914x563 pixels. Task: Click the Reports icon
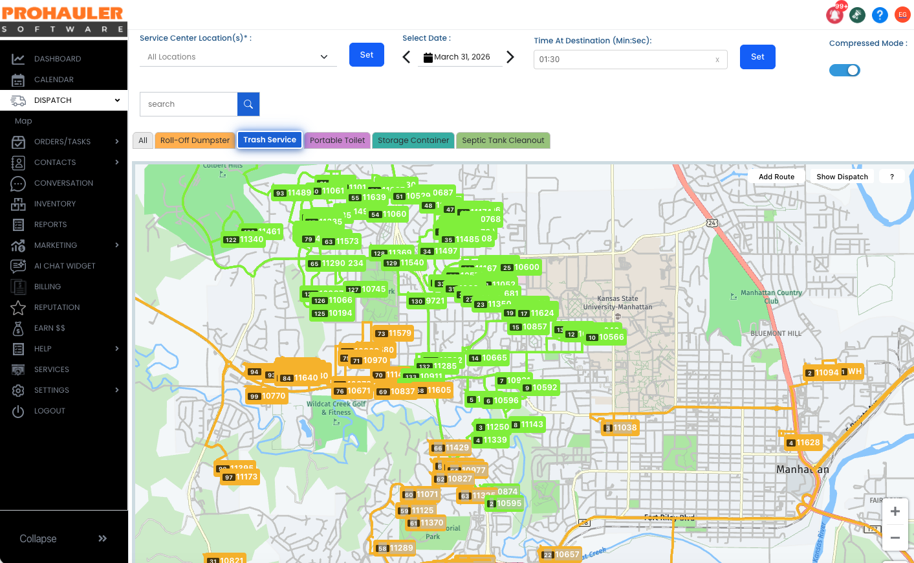tap(18, 225)
